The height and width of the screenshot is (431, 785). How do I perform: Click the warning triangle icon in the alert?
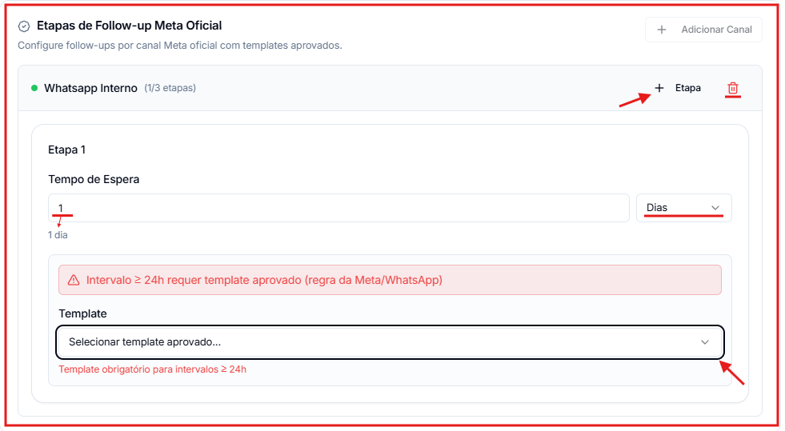[74, 280]
